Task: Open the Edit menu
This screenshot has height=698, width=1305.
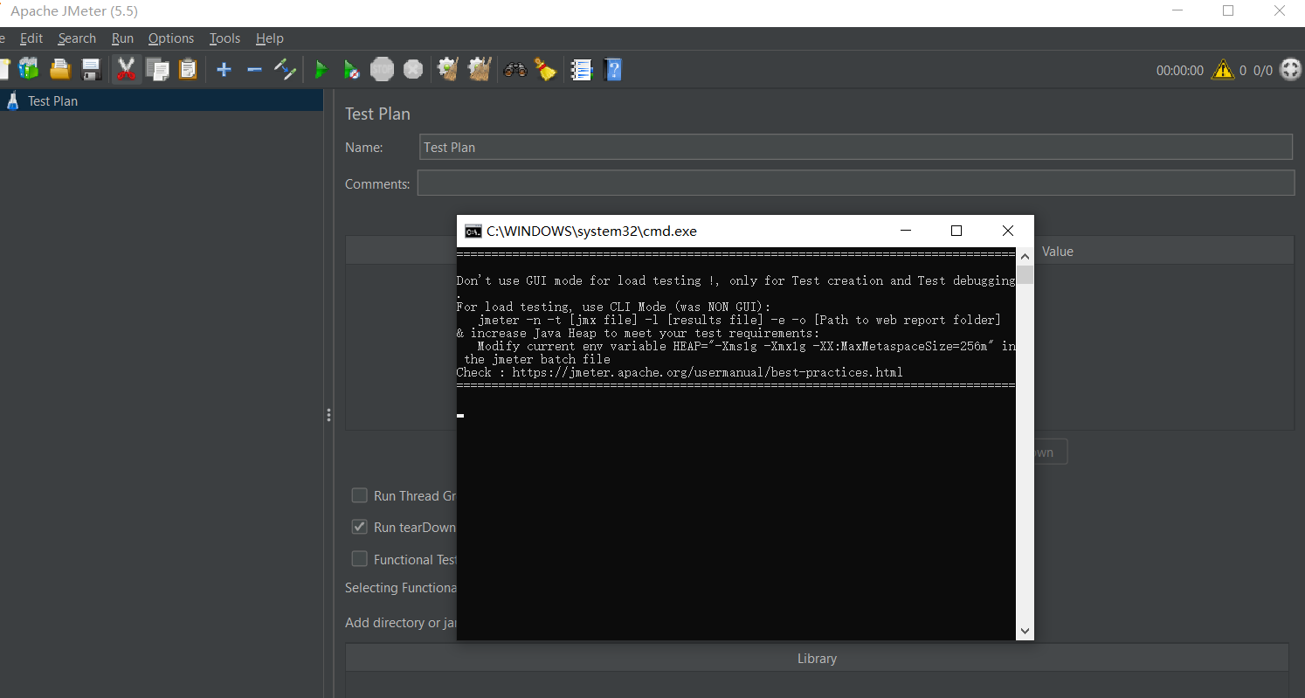Action: pos(31,38)
